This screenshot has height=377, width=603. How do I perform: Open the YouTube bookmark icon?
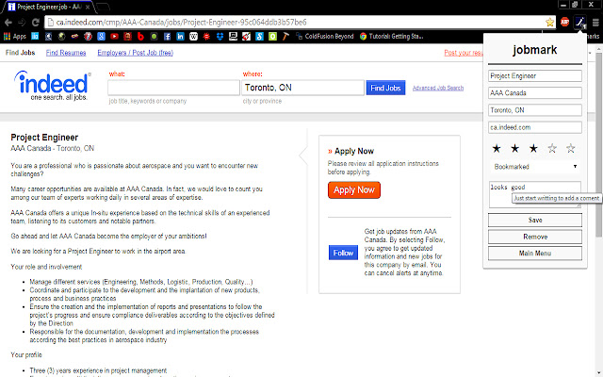114,37
